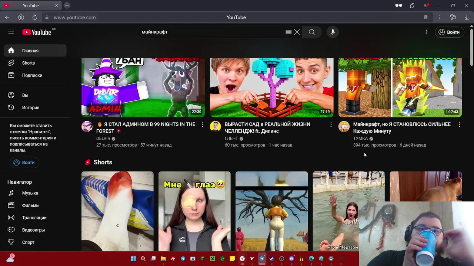Viewport: 474px width, 266px height.
Task: Open Windows Start menu
Action: (x=133, y=259)
